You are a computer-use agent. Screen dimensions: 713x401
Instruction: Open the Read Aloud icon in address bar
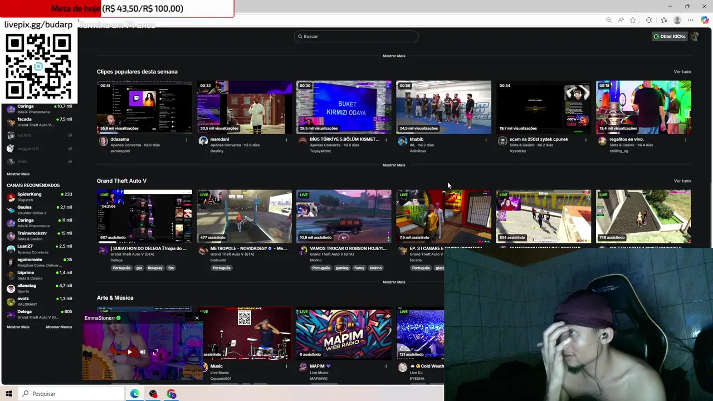621,20
